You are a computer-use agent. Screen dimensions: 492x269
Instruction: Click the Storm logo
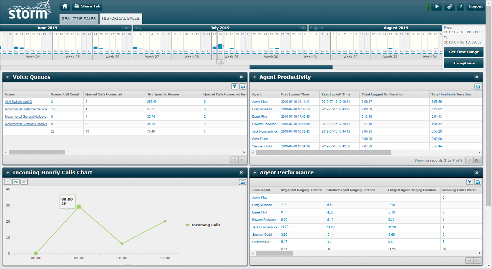(29, 11)
